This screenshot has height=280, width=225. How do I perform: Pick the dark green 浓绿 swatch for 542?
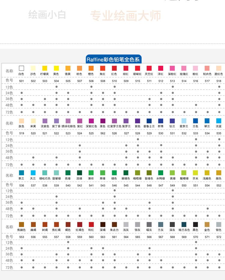(x=79, y=173)
